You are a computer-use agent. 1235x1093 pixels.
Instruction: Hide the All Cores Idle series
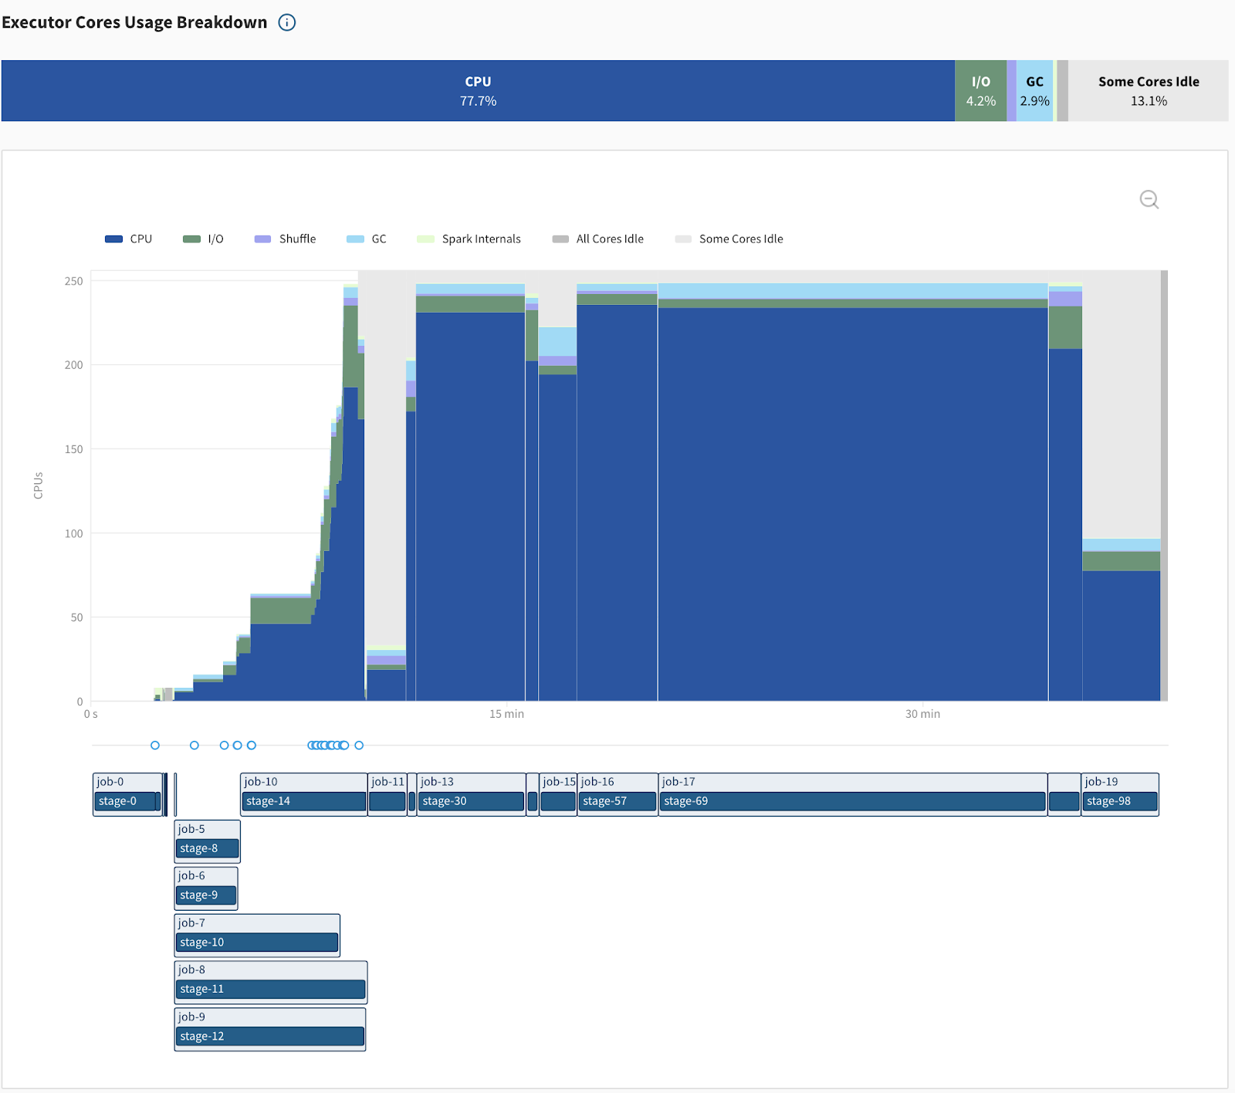(598, 239)
